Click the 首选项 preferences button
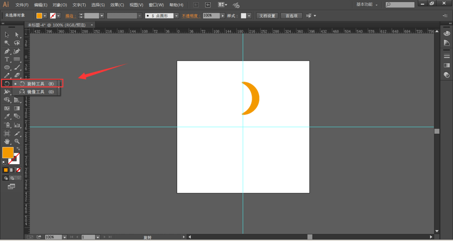The height and width of the screenshot is (241, 453). [x=292, y=16]
